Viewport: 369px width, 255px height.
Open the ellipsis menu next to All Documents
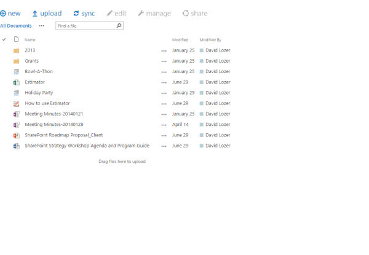coord(42,26)
